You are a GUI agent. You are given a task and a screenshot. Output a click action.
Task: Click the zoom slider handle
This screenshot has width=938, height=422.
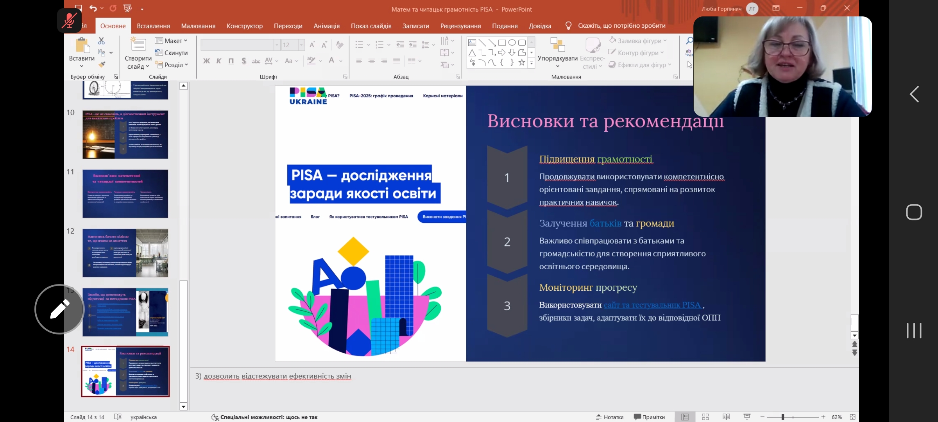[783, 417]
